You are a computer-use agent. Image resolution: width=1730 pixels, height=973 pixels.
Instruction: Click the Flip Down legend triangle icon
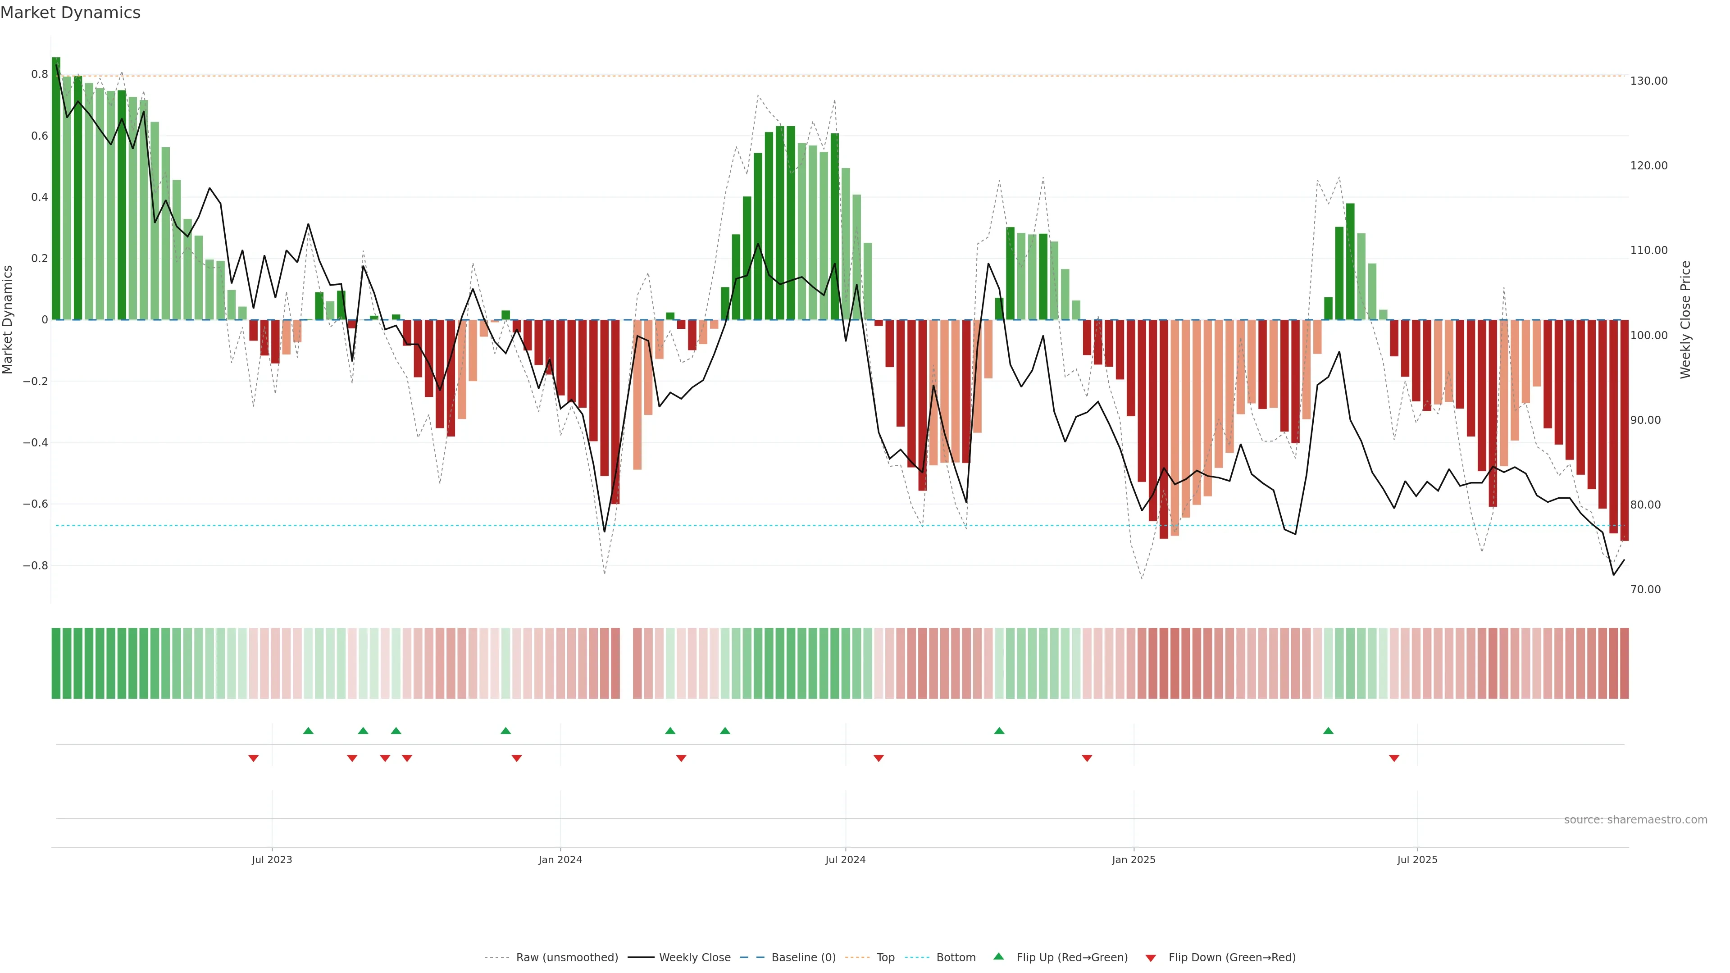pyautogui.click(x=1151, y=958)
